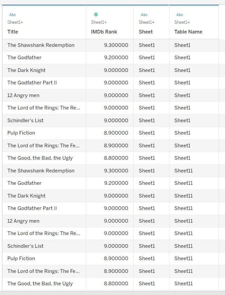The width and height of the screenshot is (225, 295).
Task: Select the IMDb Rank column header
Action: [104, 32]
